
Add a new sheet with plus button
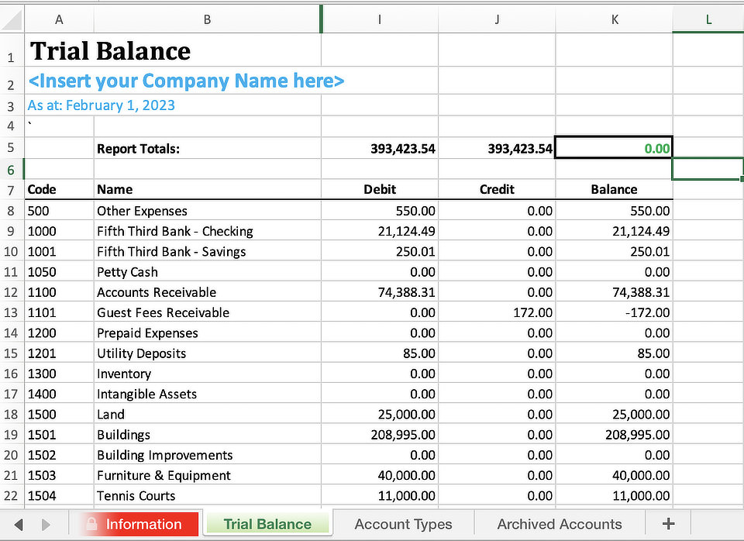(669, 524)
